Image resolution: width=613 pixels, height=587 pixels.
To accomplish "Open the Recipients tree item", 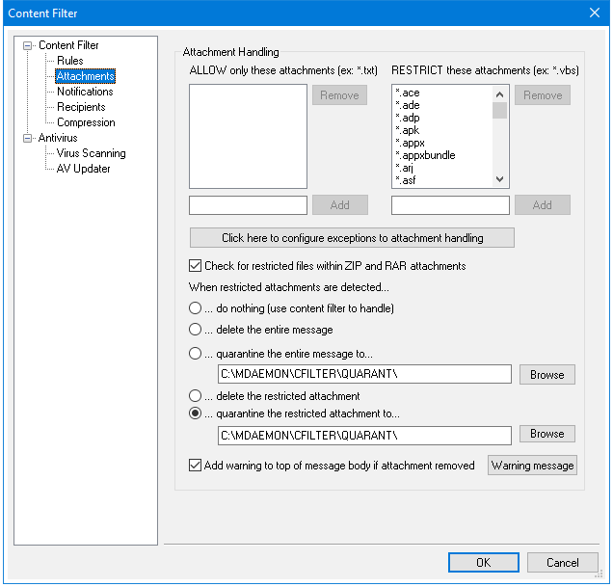I will point(81,107).
